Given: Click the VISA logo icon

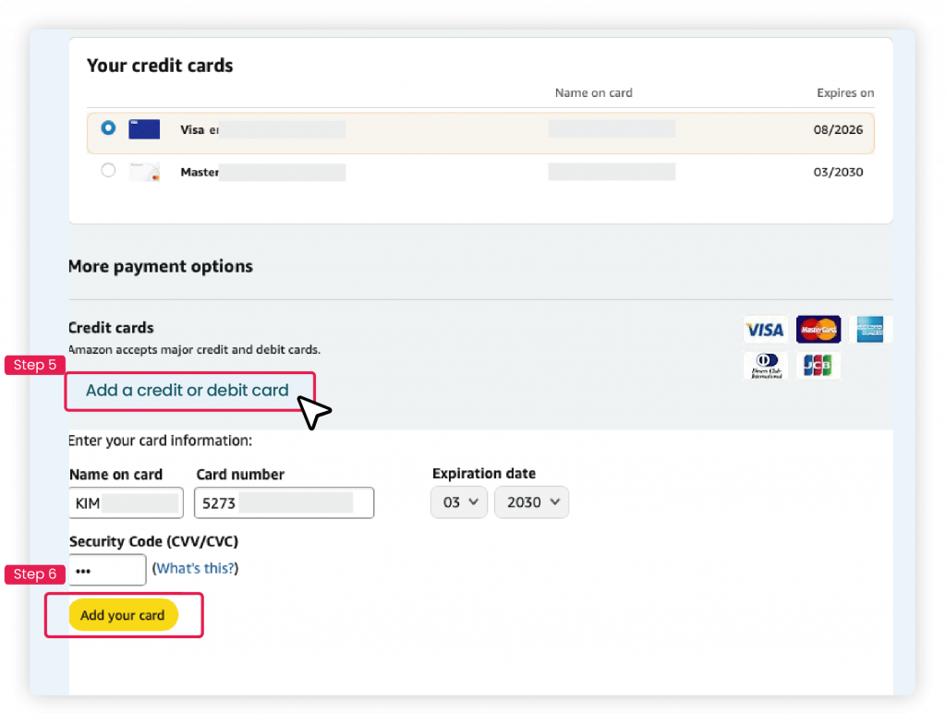Looking at the screenshot, I should click(765, 330).
